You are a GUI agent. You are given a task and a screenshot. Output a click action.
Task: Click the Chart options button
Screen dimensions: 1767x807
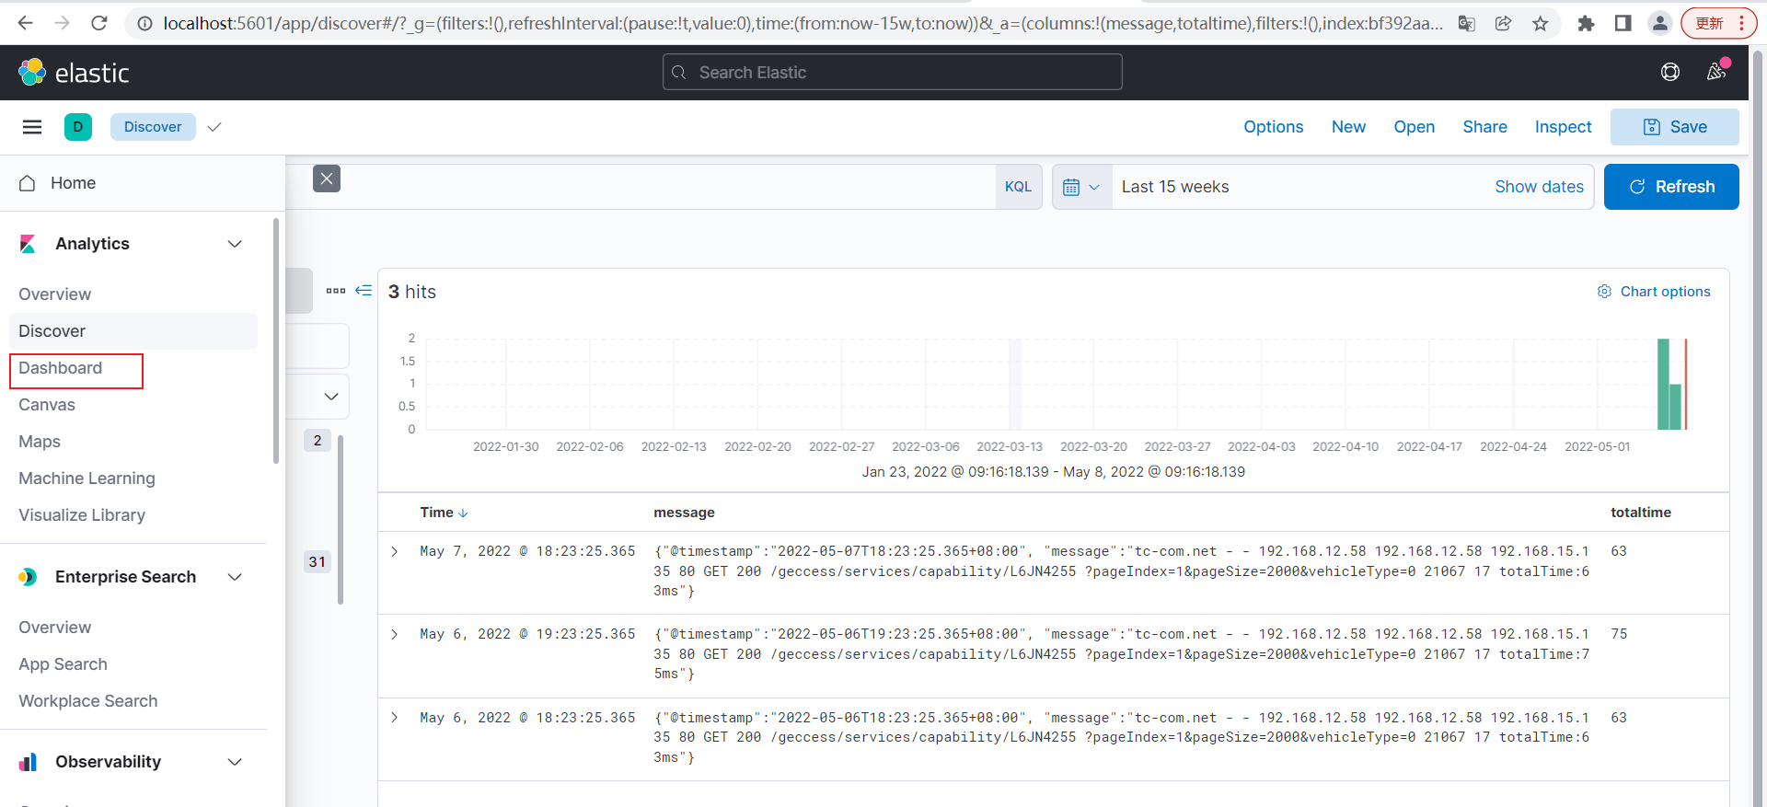point(1654,292)
